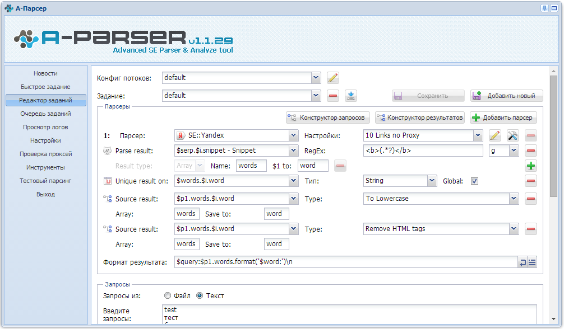
Task: Click the Name field containing words
Action: tap(251, 166)
